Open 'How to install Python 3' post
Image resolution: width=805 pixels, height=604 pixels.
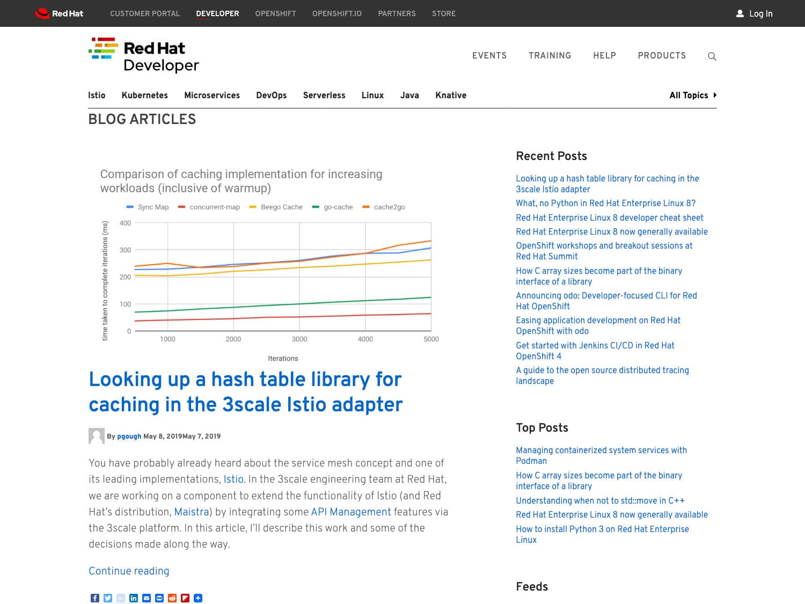[x=602, y=534]
